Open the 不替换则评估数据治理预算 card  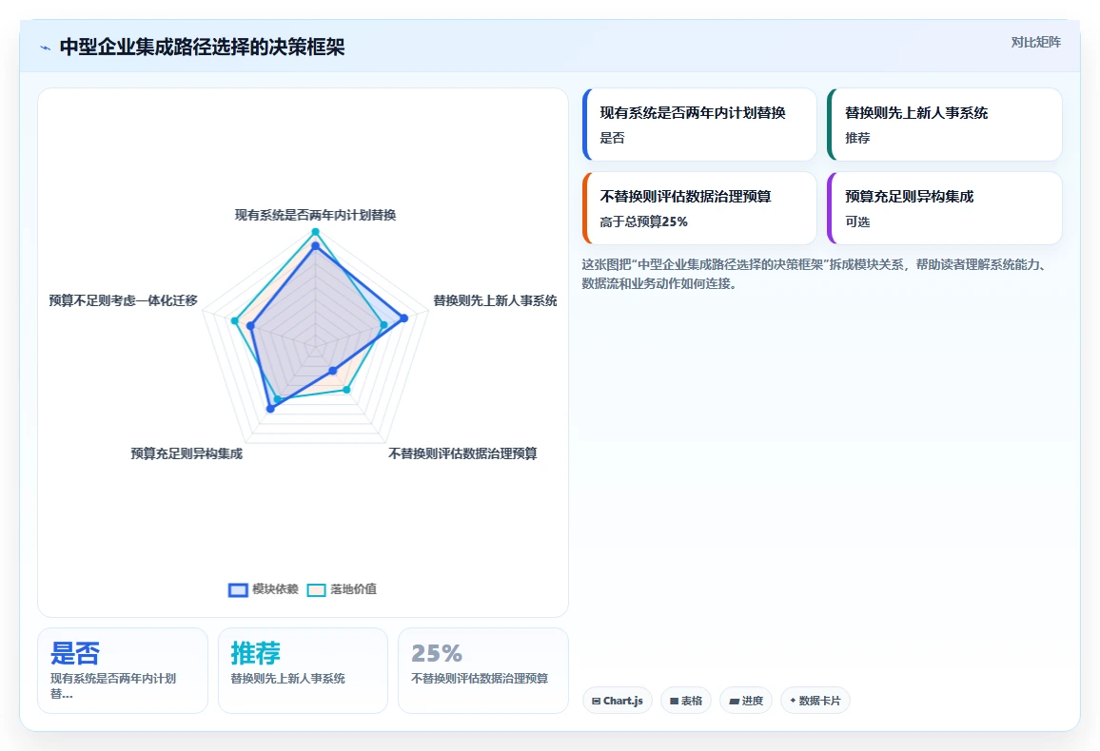(x=699, y=208)
